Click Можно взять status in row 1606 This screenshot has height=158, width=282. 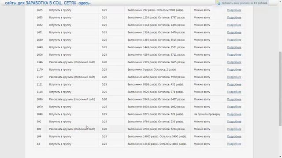(x=202, y=54)
